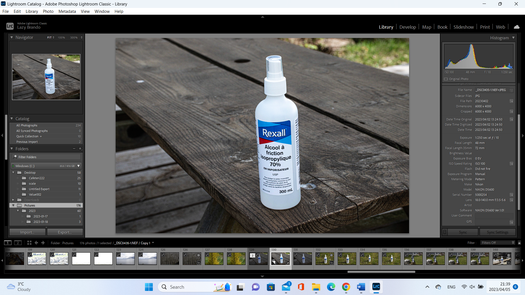Click the go back arrow in filmstrip bar
The image size is (525, 295).
point(36,243)
